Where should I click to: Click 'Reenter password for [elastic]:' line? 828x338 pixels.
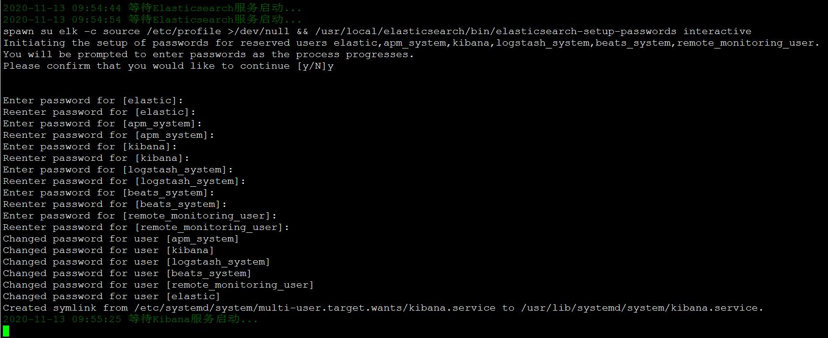click(99, 112)
